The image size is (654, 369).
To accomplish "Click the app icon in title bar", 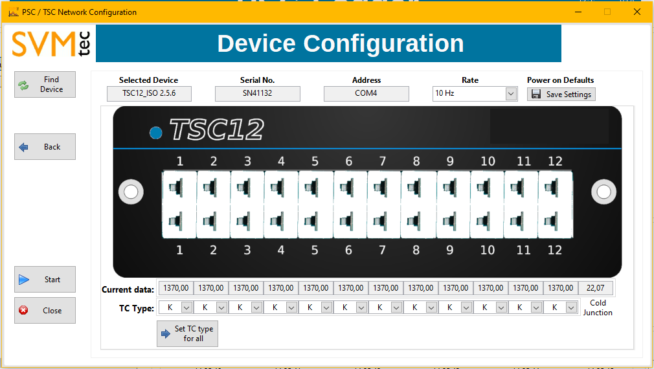I will 14,12.
